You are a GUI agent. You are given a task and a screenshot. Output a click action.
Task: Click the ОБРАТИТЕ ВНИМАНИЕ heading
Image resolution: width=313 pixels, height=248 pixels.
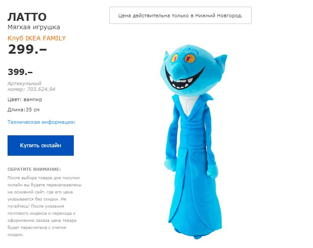(34, 169)
